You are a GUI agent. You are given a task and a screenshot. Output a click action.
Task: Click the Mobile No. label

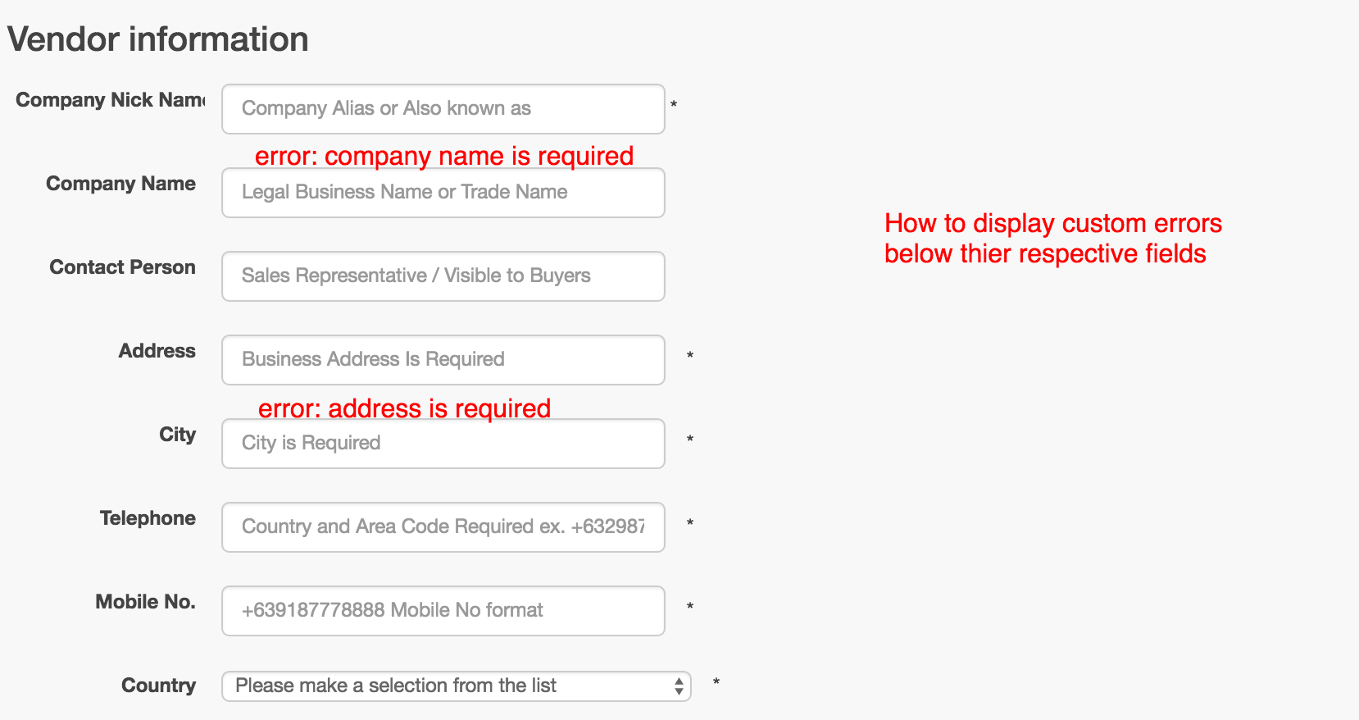[145, 602]
